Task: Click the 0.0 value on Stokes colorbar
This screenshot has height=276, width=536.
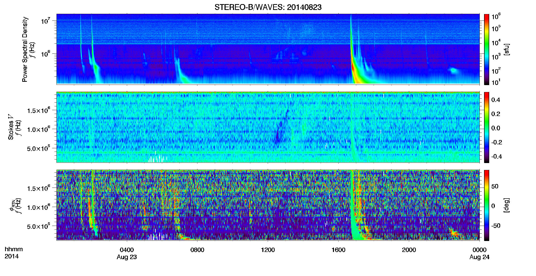Action: 496,128
